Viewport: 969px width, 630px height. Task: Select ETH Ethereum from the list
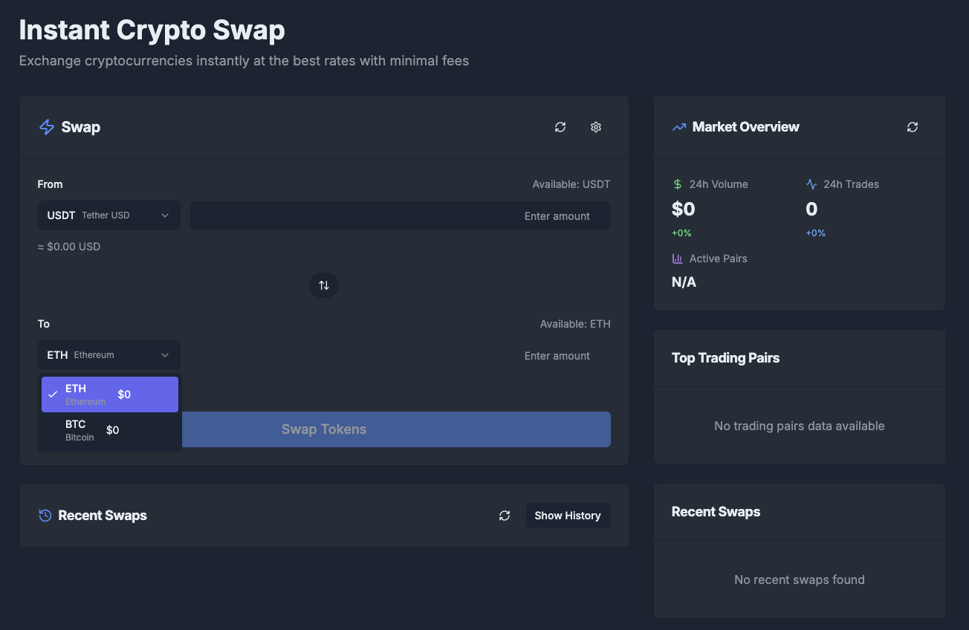click(109, 394)
